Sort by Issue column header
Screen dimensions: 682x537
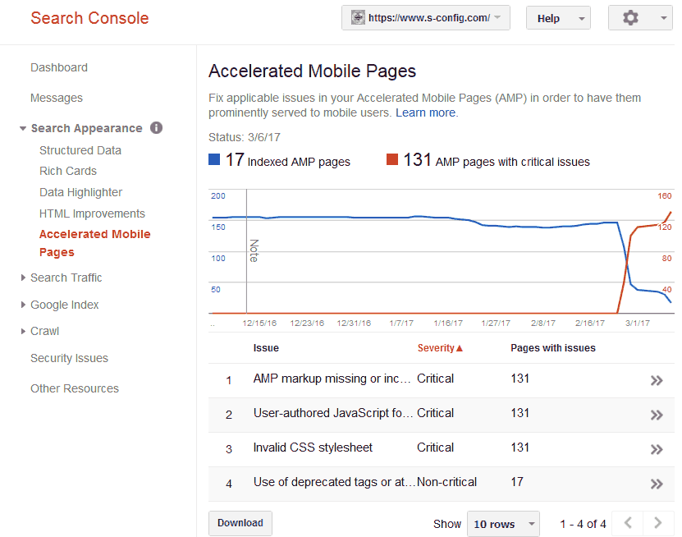click(266, 348)
